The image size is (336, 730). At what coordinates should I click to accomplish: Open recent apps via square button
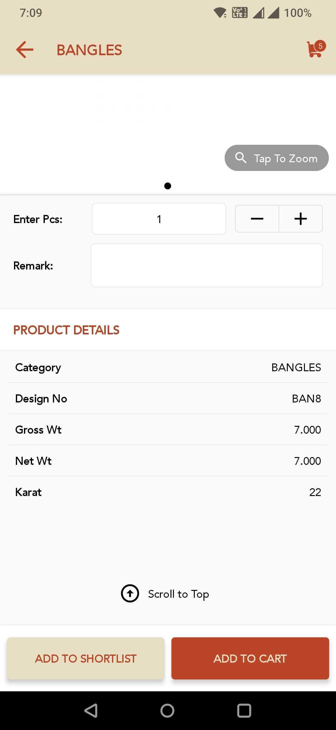pyautogui.click(x=244, y=711)
